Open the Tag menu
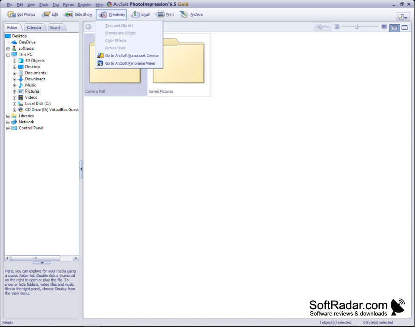Screen dimensions: 415x327 coord(56,5)
